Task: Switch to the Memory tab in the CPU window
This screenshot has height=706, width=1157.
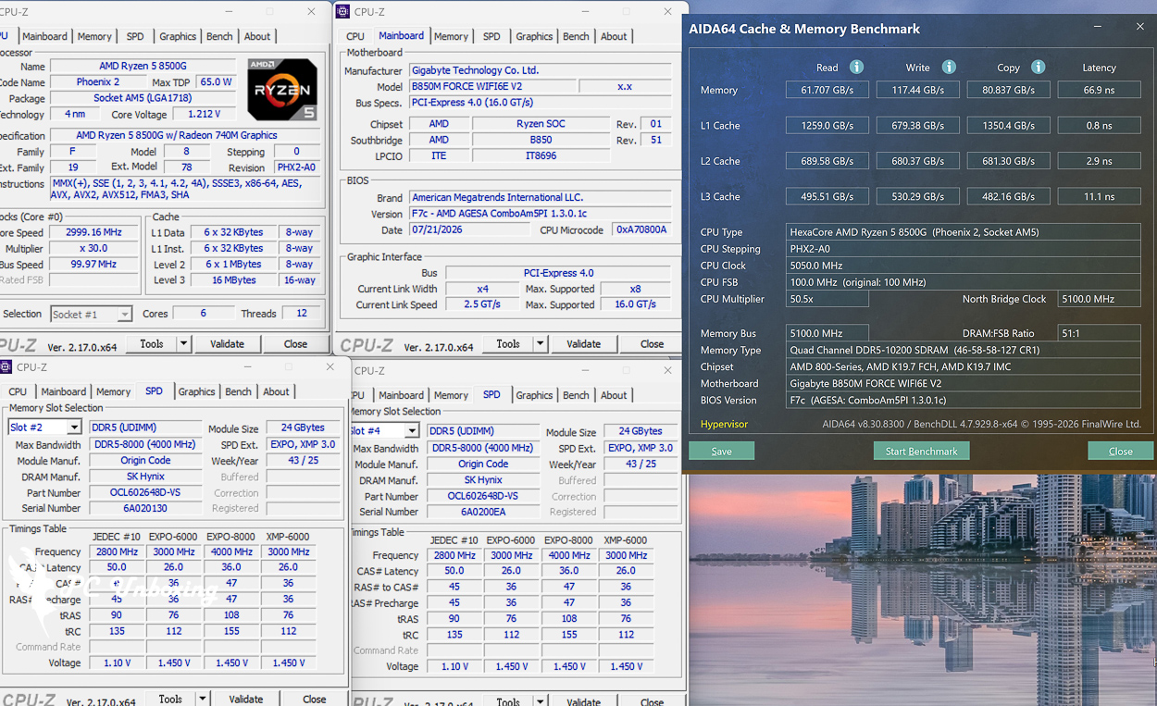Action: [94, 36]
